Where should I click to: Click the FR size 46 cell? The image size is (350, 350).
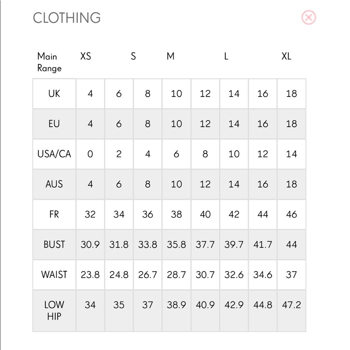(x=292, y=214)
